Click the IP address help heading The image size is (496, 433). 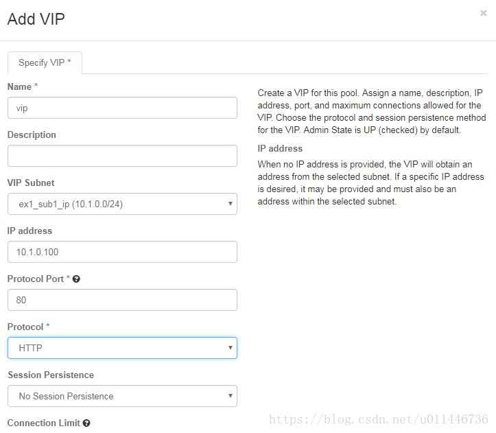coord(280,148)
